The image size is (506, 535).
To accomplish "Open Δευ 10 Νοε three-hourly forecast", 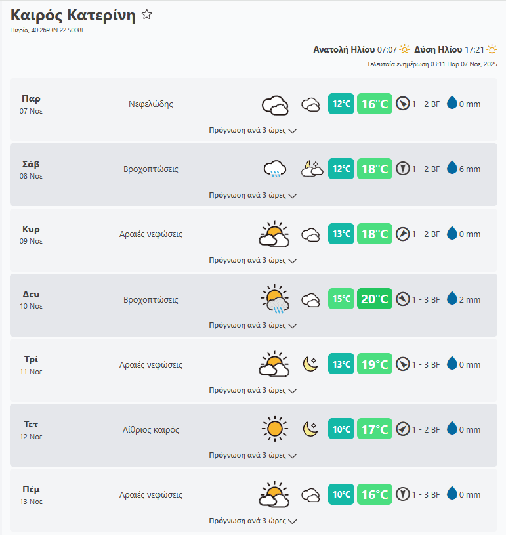I will (253, 325).
